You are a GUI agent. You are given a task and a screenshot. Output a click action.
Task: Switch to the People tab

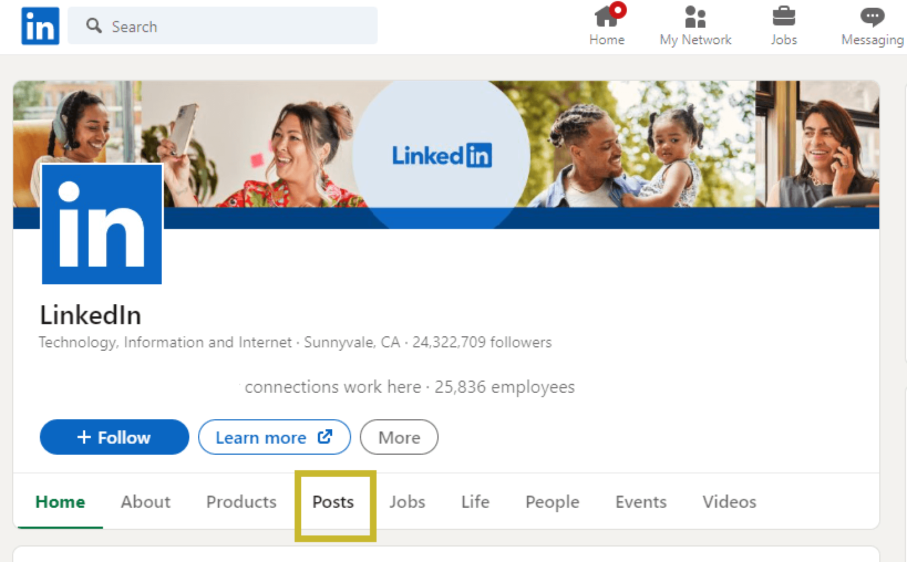pyautogui.click(x=553, y=502)
